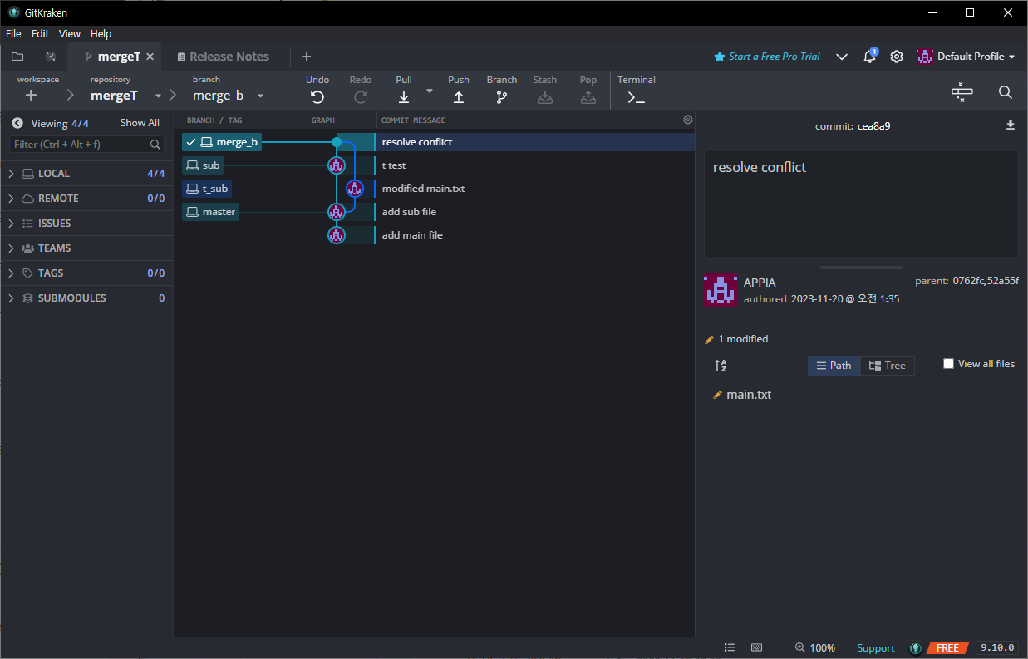Select the t_sub branch label

click(207, 189)
